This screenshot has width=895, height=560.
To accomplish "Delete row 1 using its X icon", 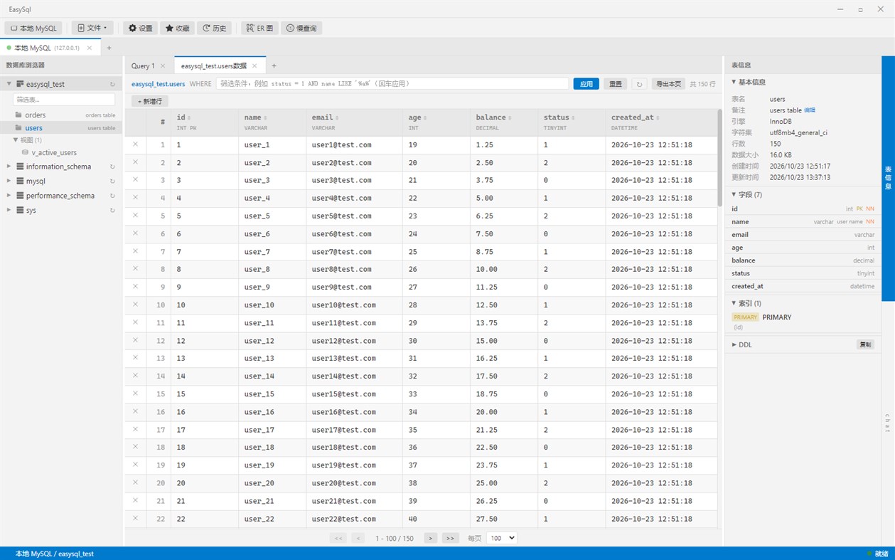I will click(135, 144).
